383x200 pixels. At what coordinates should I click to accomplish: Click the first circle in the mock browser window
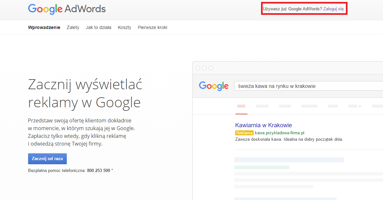point(198,68)
